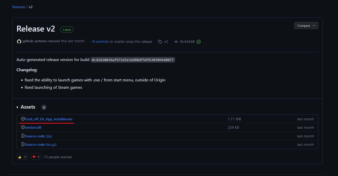Open the 9 commits link
The height and width of the screenshot is (176, 338).
(x=101, y=41)
